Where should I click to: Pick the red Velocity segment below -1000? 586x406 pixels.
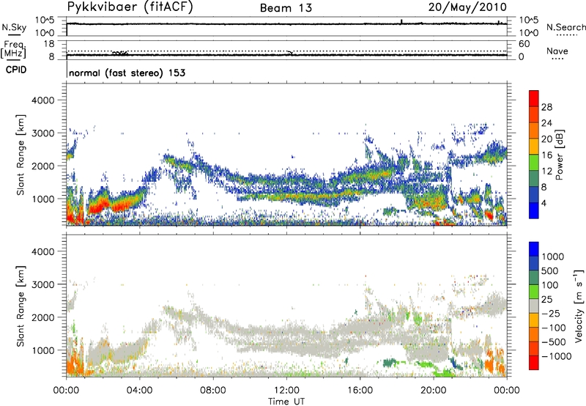coord(534,363)
